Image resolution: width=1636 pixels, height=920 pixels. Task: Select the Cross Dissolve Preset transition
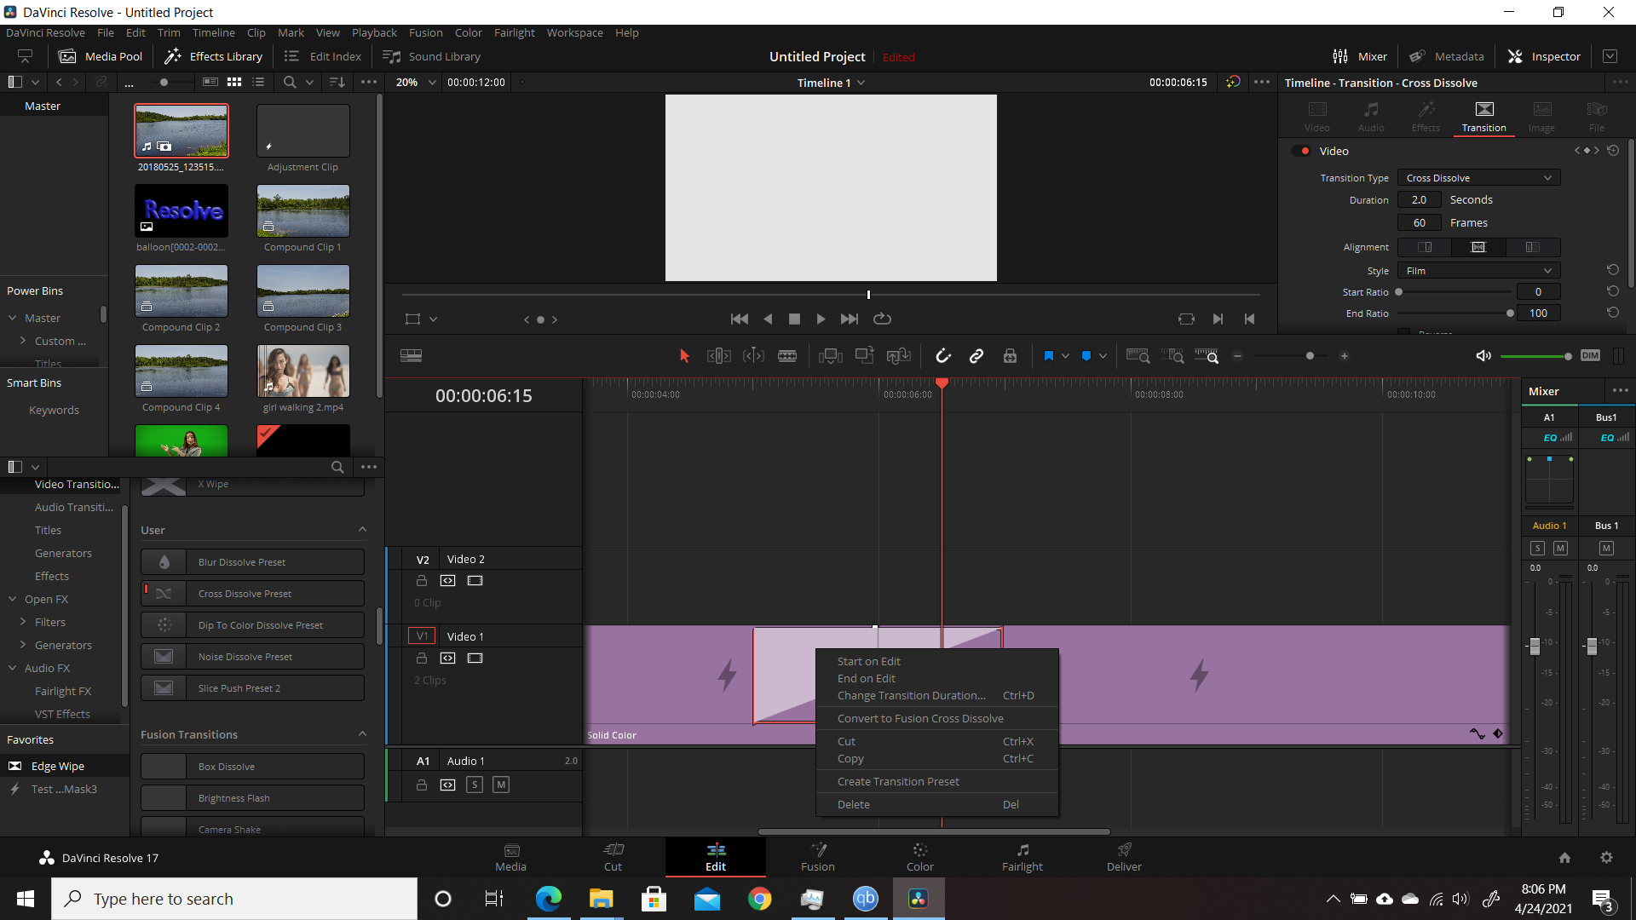pyautogui.click(x=252, y=594)
